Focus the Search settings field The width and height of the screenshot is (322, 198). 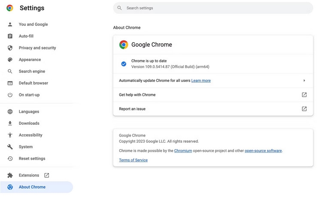point(213,8)
